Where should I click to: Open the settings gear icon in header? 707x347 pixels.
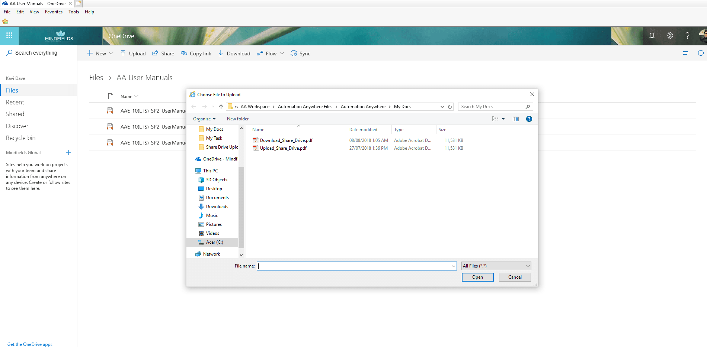[x=670, y=36]
